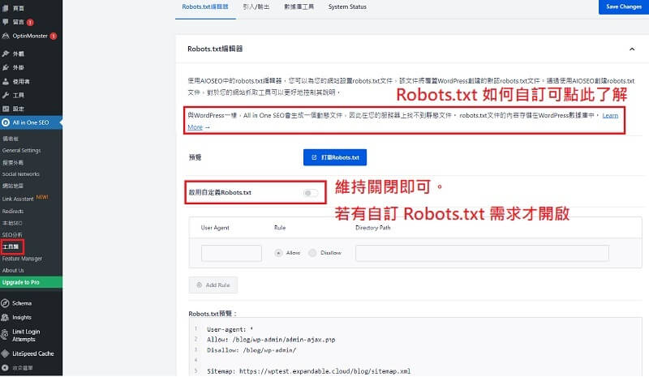Open Dashboard submenu item under AIOSEO

pyautogui.click(x=11, y=139)
